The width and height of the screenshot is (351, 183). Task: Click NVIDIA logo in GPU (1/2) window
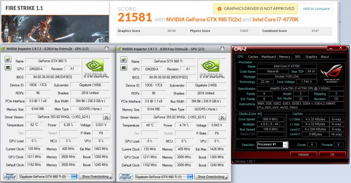click(x=96, y=69)
